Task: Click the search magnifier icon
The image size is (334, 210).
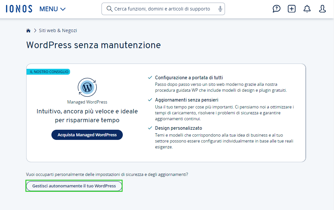Action: click(109, 9)
